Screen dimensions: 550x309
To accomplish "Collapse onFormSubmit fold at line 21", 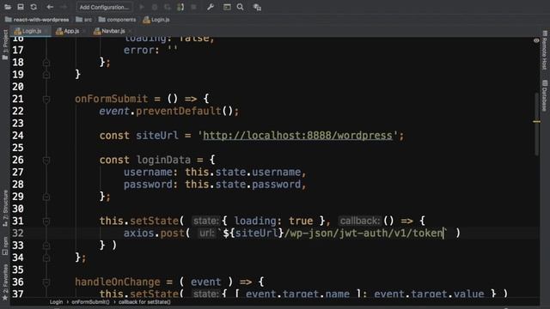I will tap(46, 100).
